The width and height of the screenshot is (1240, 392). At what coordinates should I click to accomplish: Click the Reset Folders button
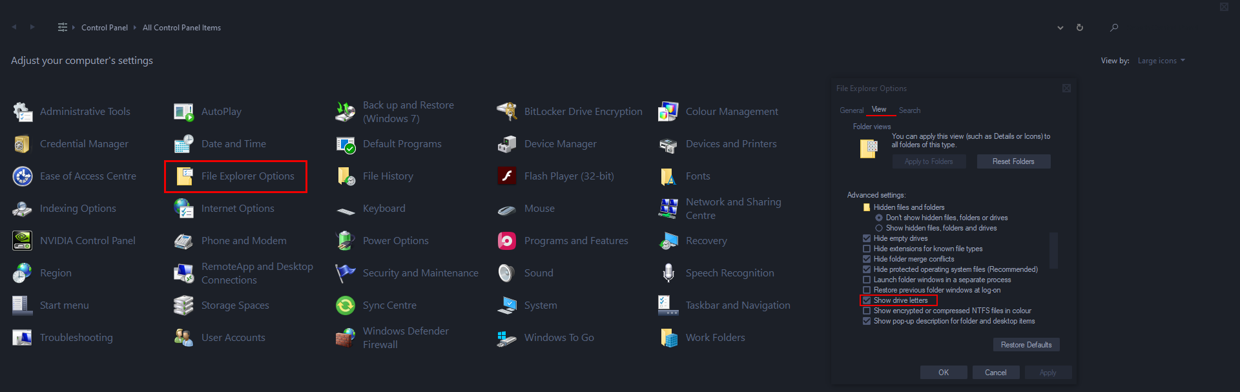pyautogui.click(x=1013, y=161)
